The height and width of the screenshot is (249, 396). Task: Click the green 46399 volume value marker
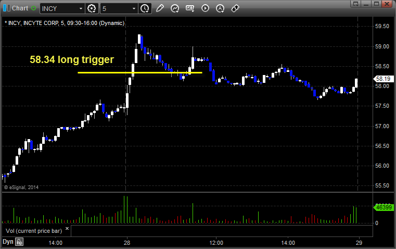[384, 207]
